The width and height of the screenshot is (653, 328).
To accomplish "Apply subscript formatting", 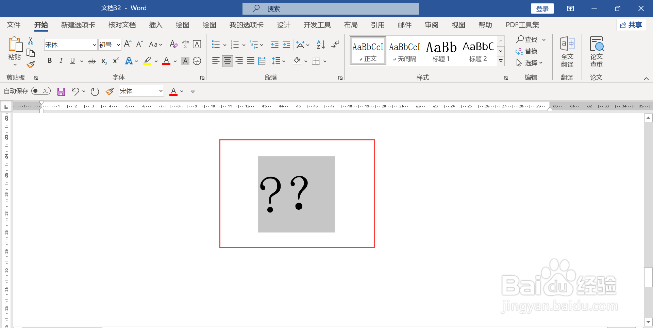I will click(x=104, y=61).
